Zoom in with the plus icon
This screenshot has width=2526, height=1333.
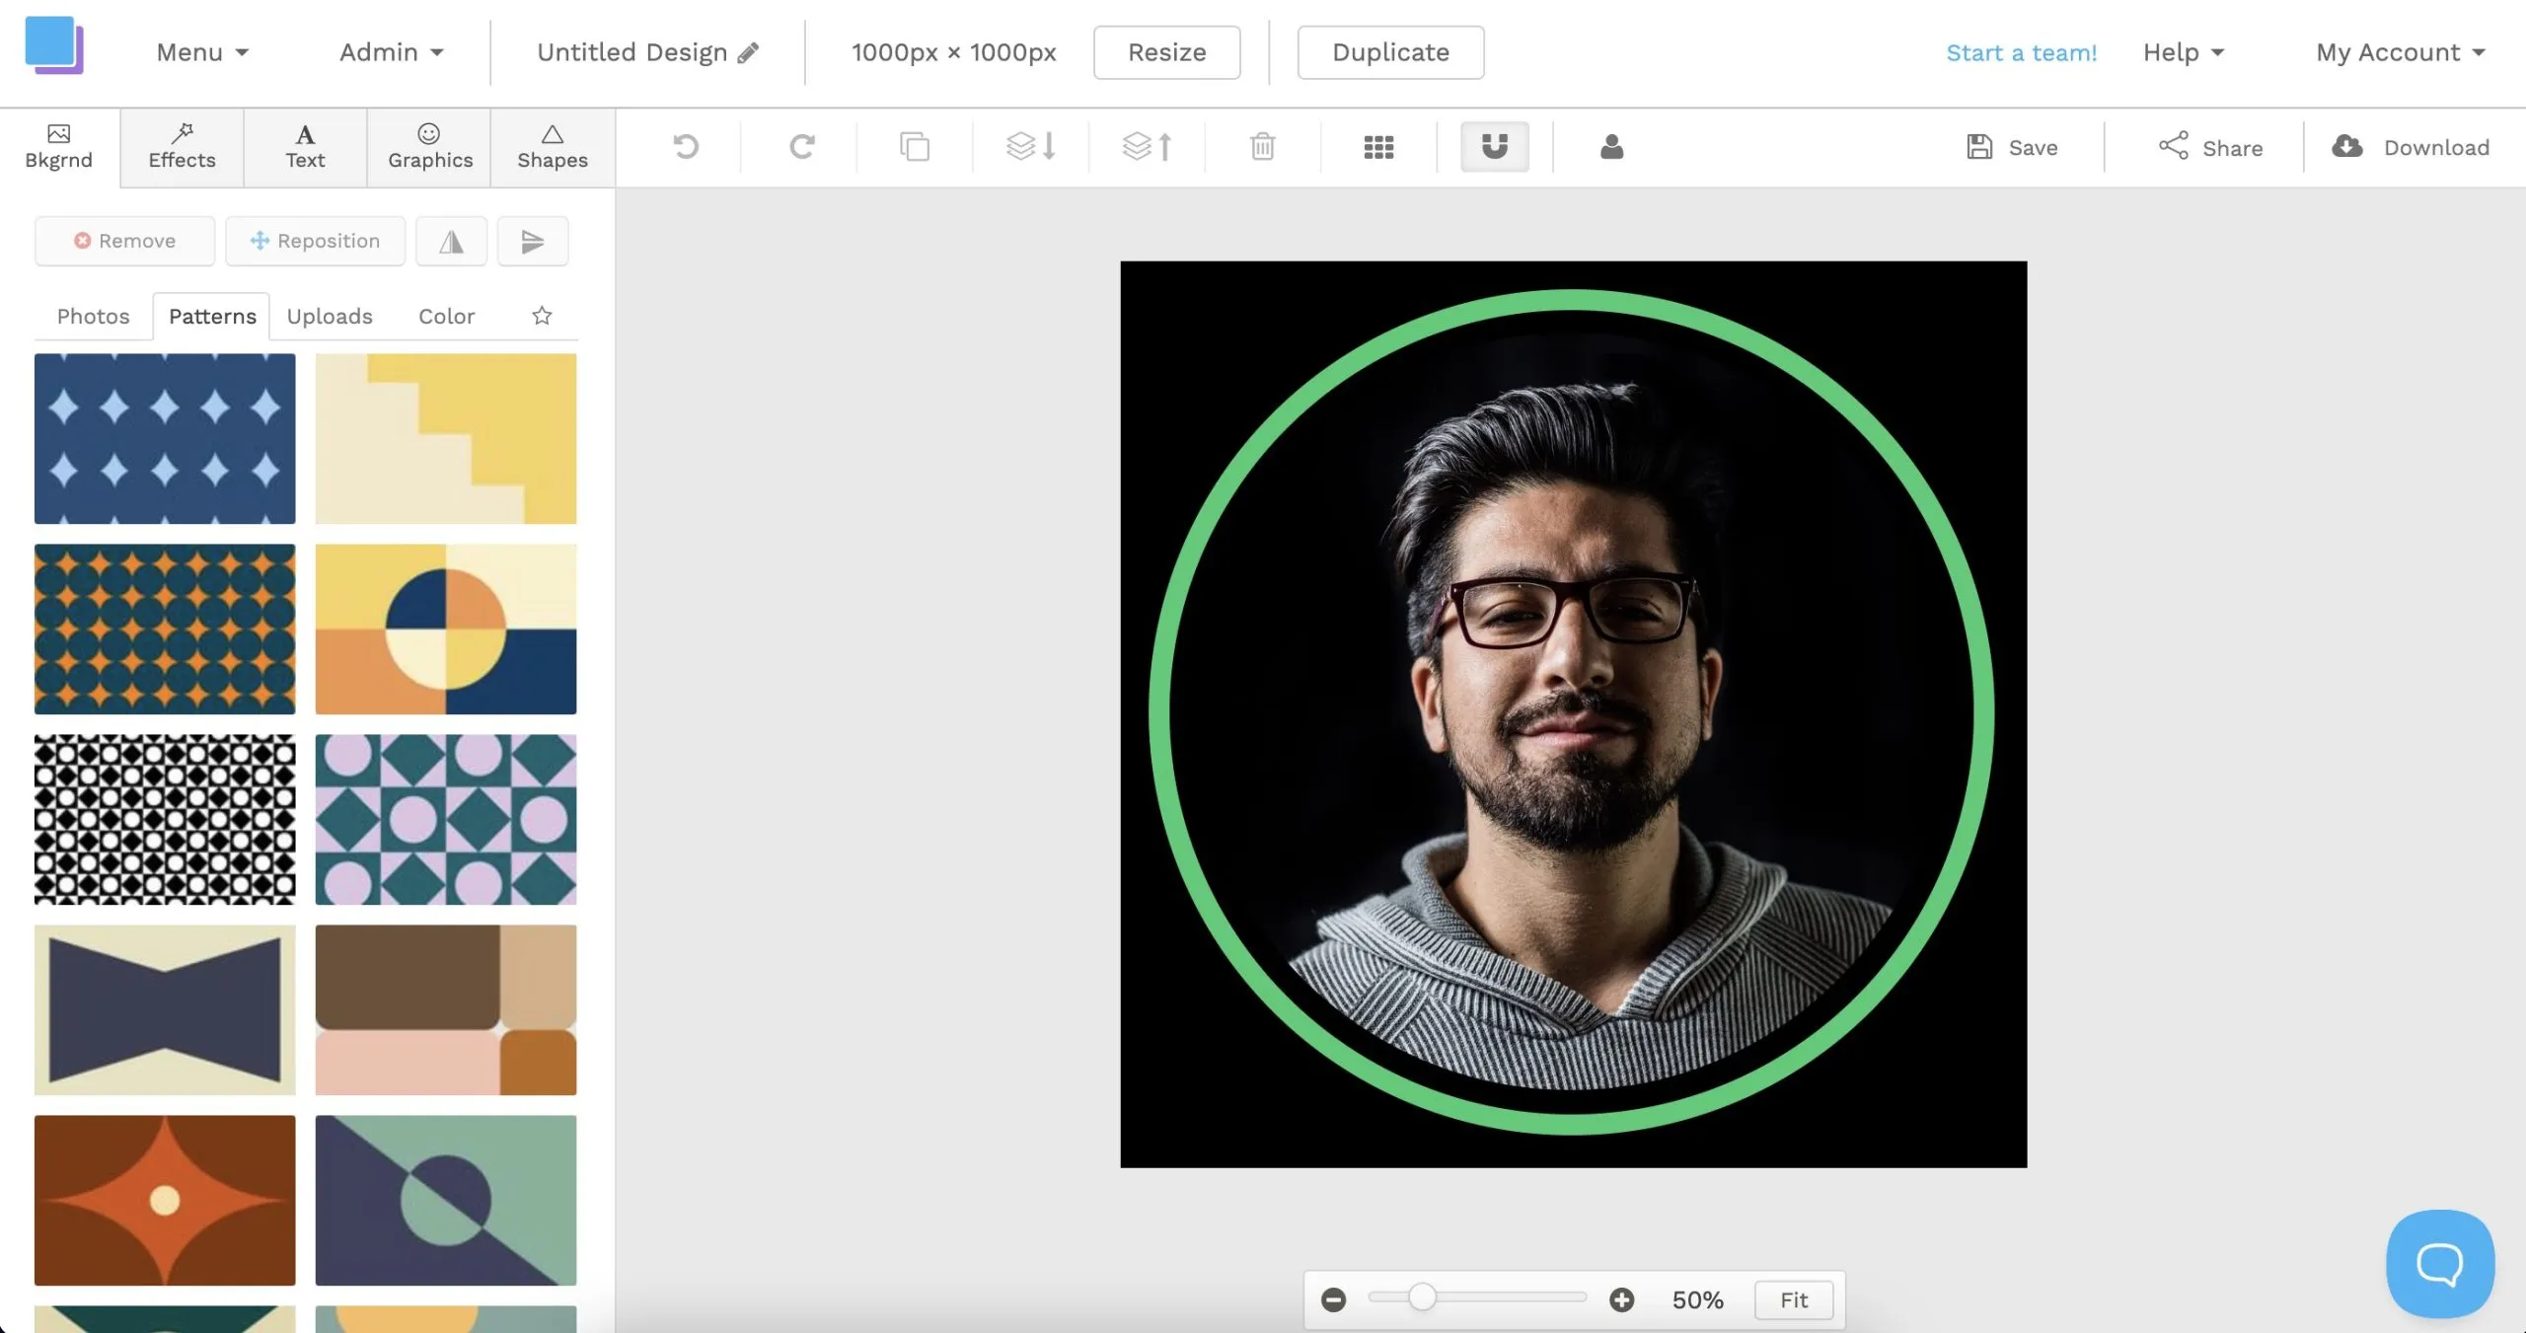point(1621,1300)
